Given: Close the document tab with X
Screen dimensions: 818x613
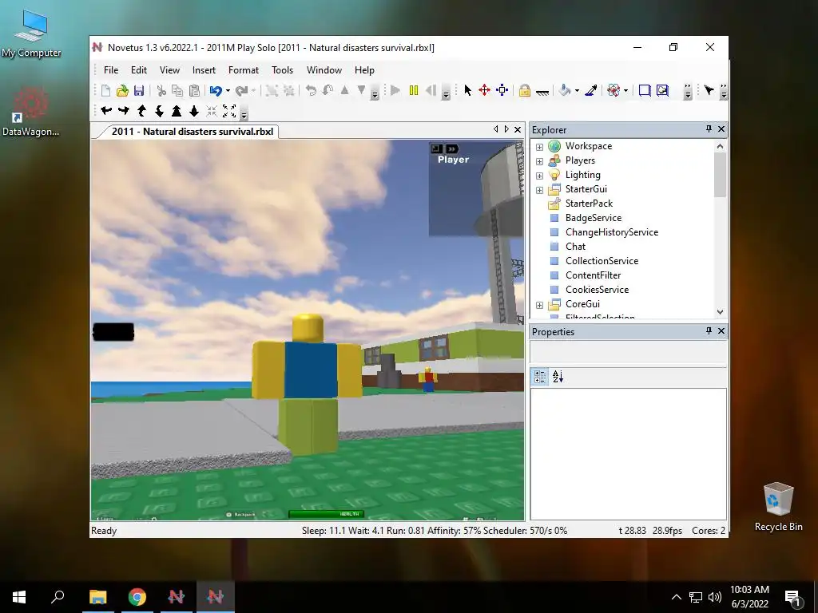Looking at the screenshot, I should pos(518,129).
